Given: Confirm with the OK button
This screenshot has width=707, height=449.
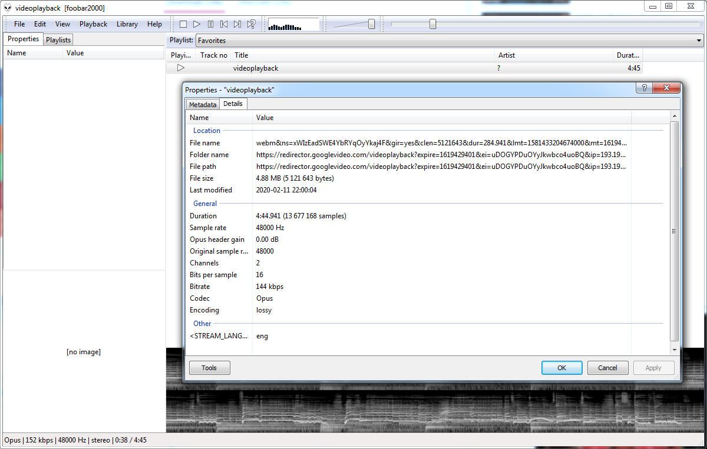Looking at the screenshot, I should click(562, 368).
